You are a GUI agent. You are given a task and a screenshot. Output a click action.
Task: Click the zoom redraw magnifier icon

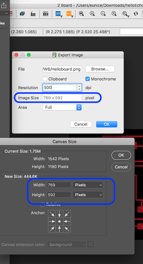coord(114,14)
